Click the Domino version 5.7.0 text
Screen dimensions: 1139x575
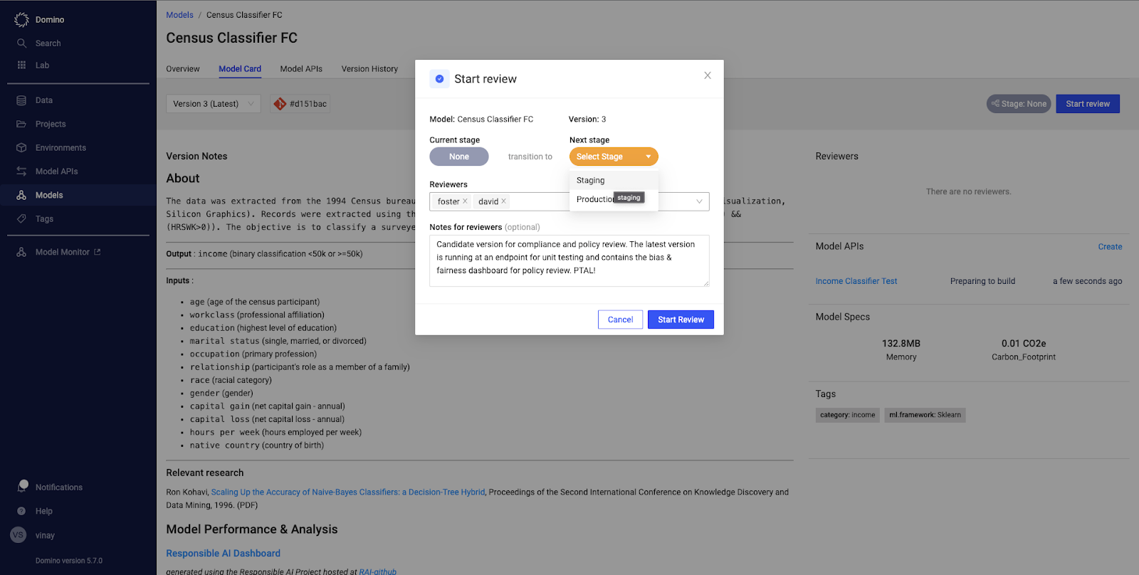69,561
